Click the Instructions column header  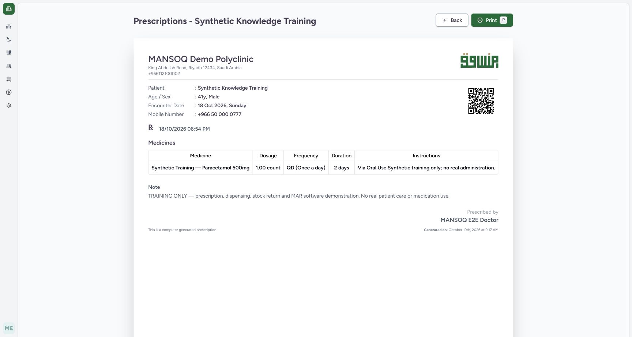tap(426, 156)
